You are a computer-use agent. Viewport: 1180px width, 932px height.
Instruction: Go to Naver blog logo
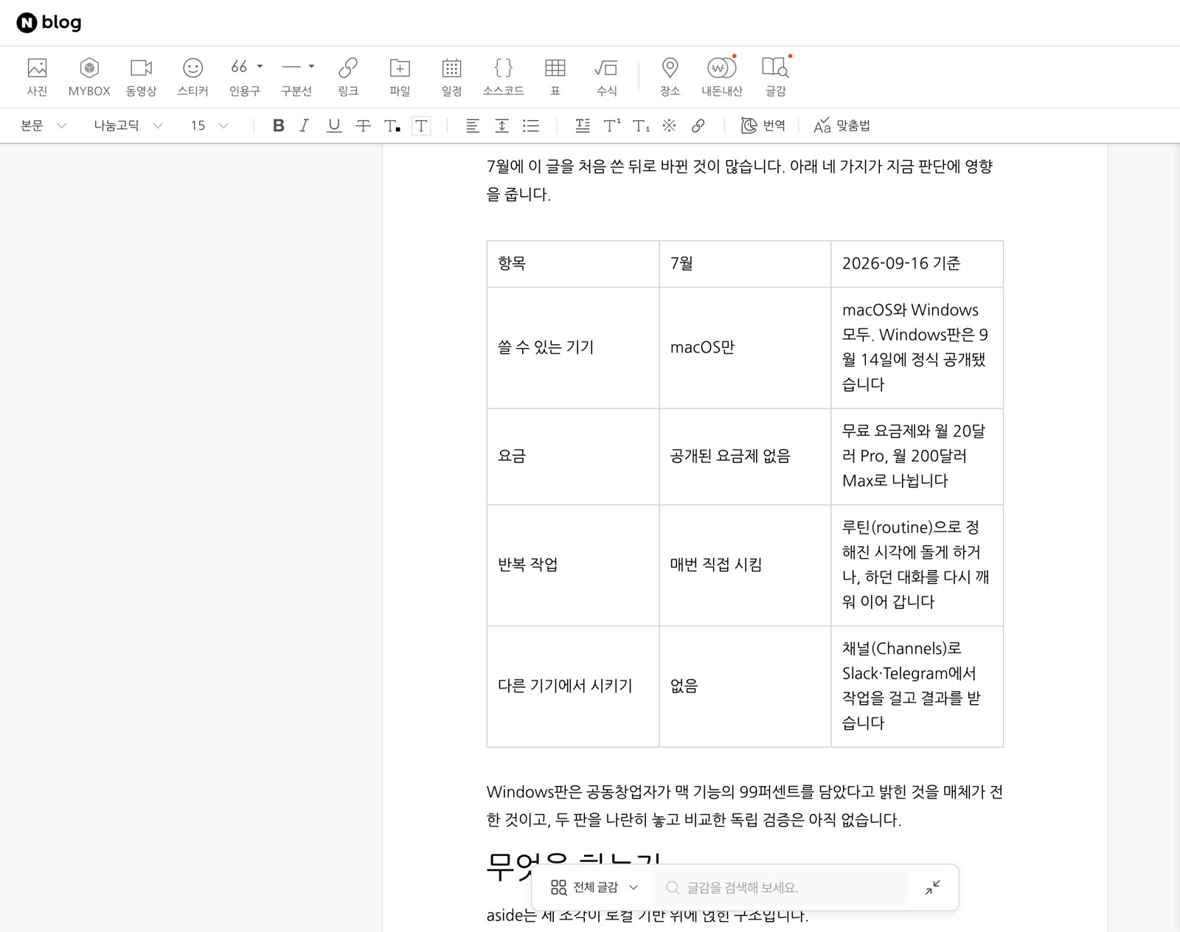(49, 23)
